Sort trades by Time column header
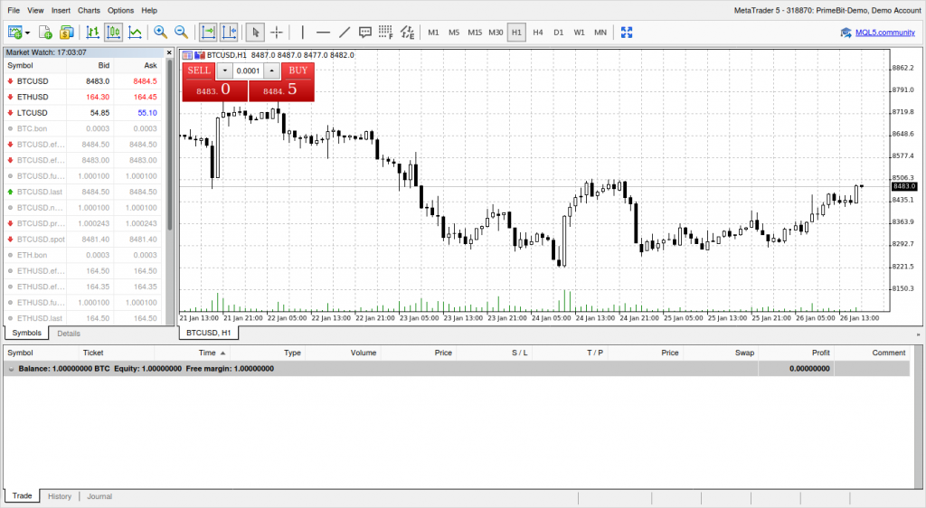 click(192, 353)
